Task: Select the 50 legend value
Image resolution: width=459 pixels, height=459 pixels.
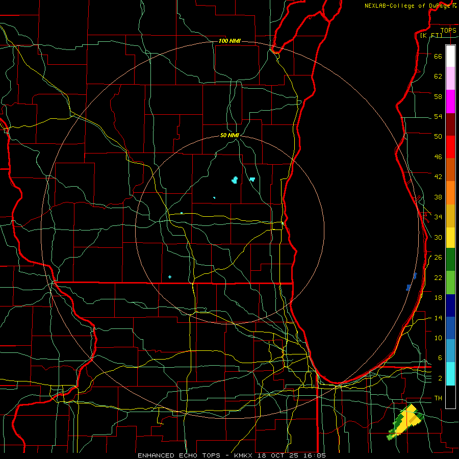Action: click(438, 137)
